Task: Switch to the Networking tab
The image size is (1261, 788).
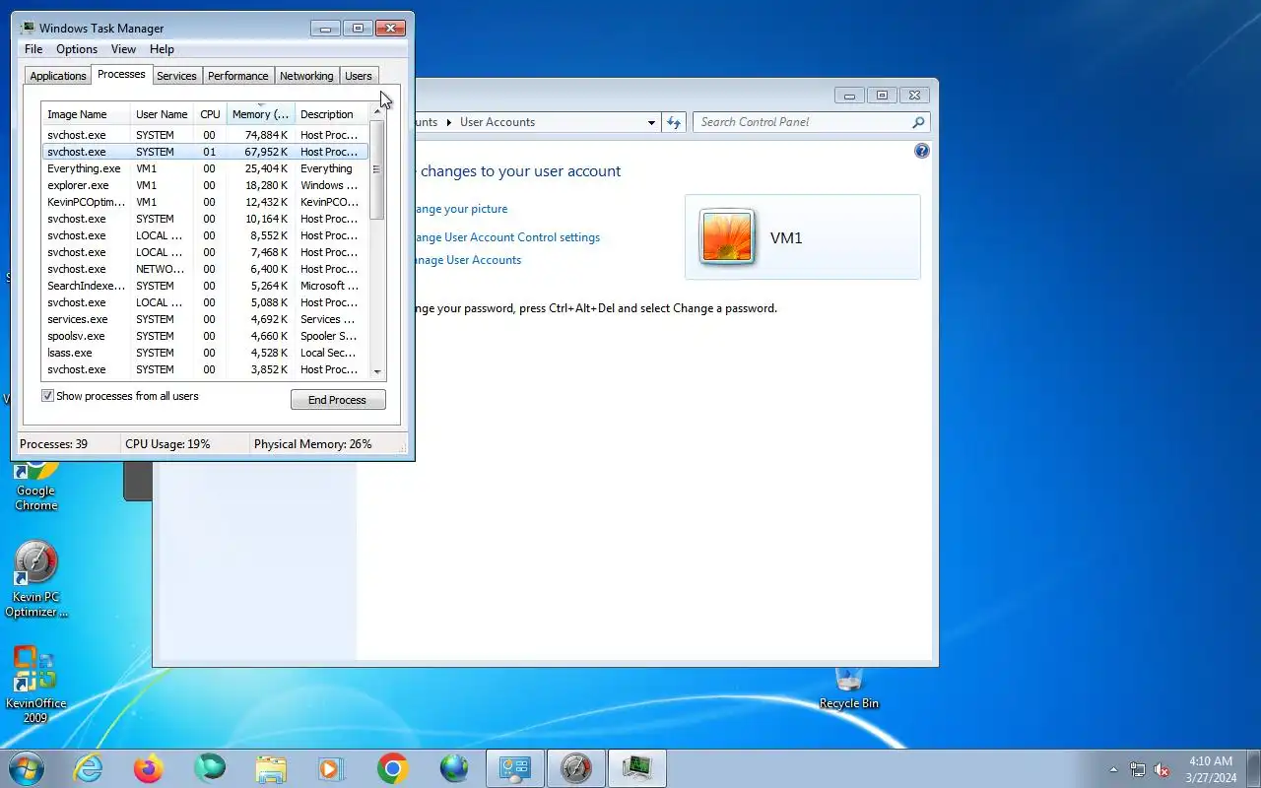Action: 306,76
